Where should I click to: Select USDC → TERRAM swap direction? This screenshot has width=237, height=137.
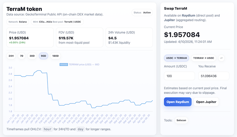[177, 58]
